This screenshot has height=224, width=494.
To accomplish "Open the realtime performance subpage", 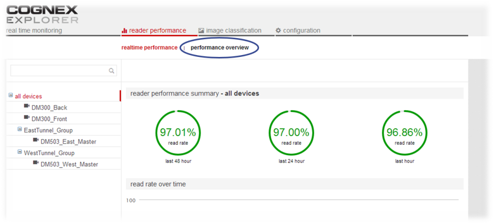I will click(x=149, y=47).
